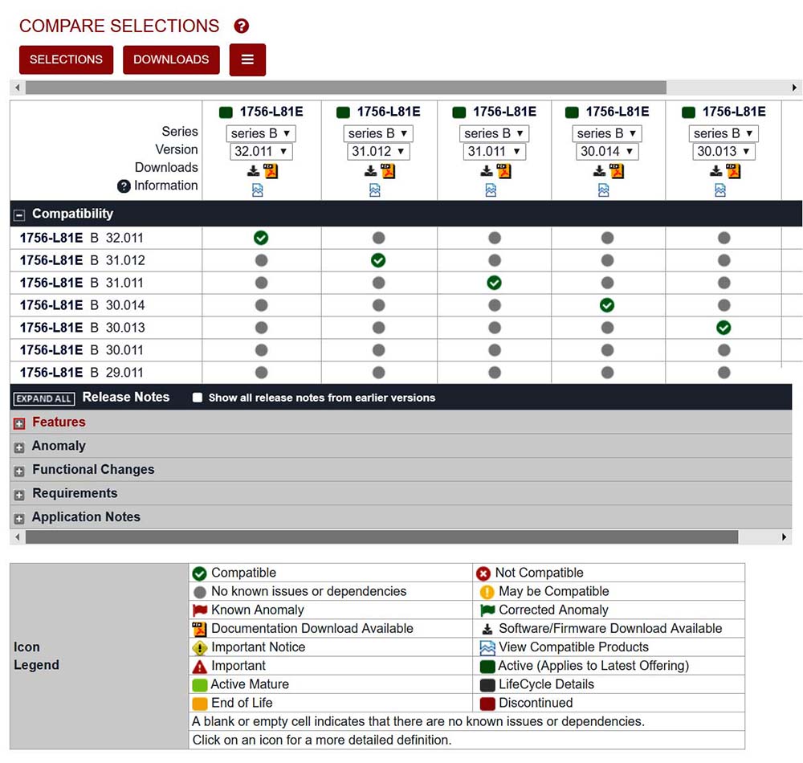The image size is (803, 763).
Task: Open series dropdown above version 30.013
Action: (724, 133)
